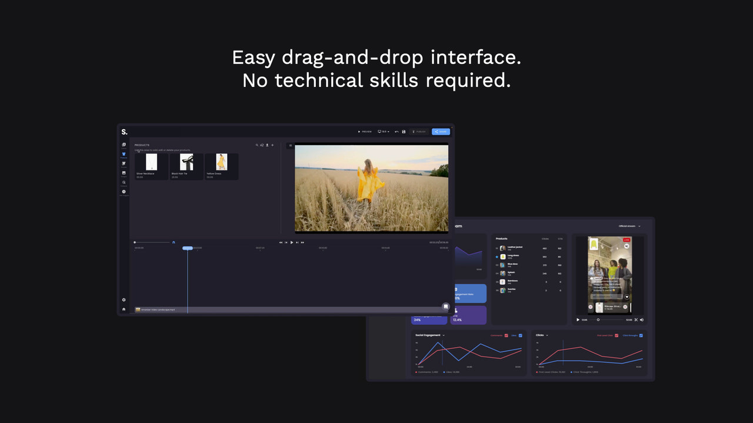Click the Publish button
This screenshot has width=753, height=423.
coord(420,132)
